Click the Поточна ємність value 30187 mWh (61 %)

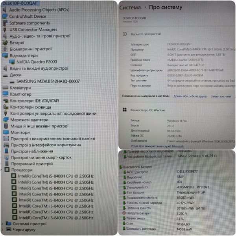pyautogui.click(x=191, y=208)
